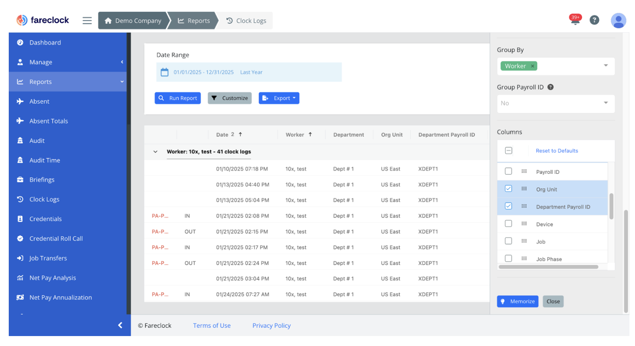Click the notifications bell icon

[575, 20]
